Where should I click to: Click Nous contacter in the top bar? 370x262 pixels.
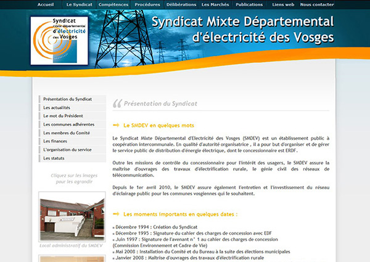pos(317,4)
